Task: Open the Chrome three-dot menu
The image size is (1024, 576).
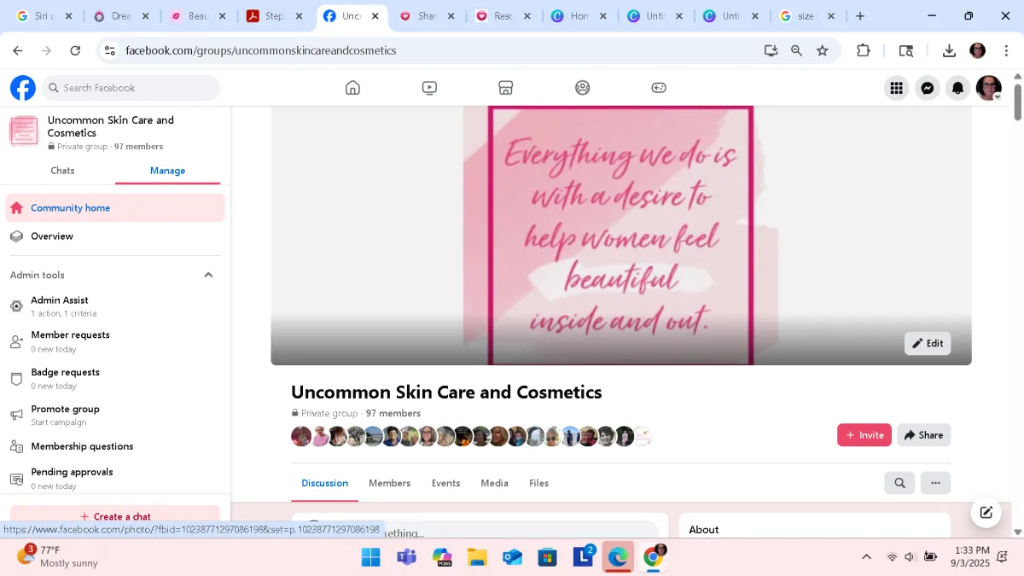Action: pos(1007,50)
